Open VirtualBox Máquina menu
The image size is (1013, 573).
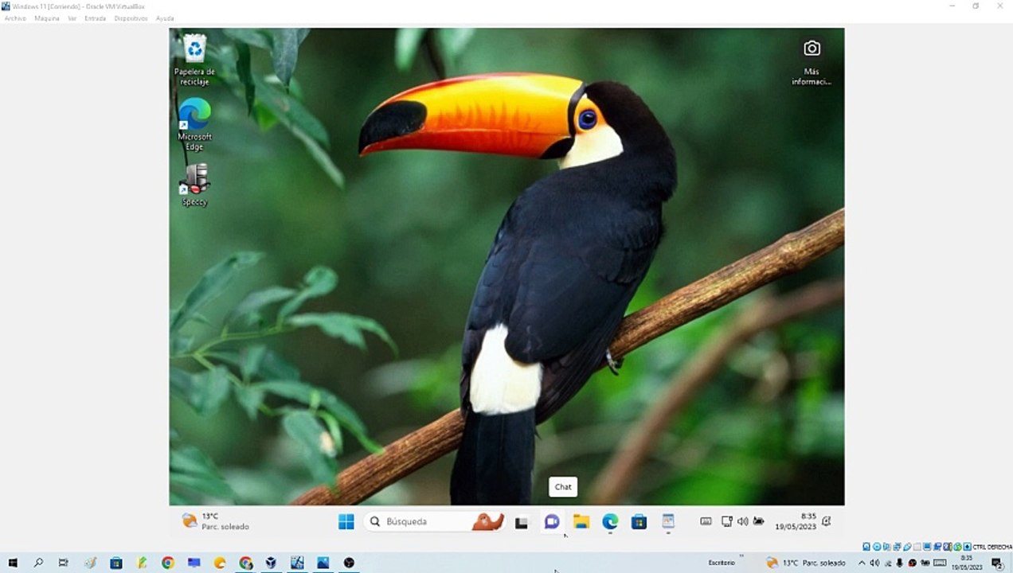point(47,18)
